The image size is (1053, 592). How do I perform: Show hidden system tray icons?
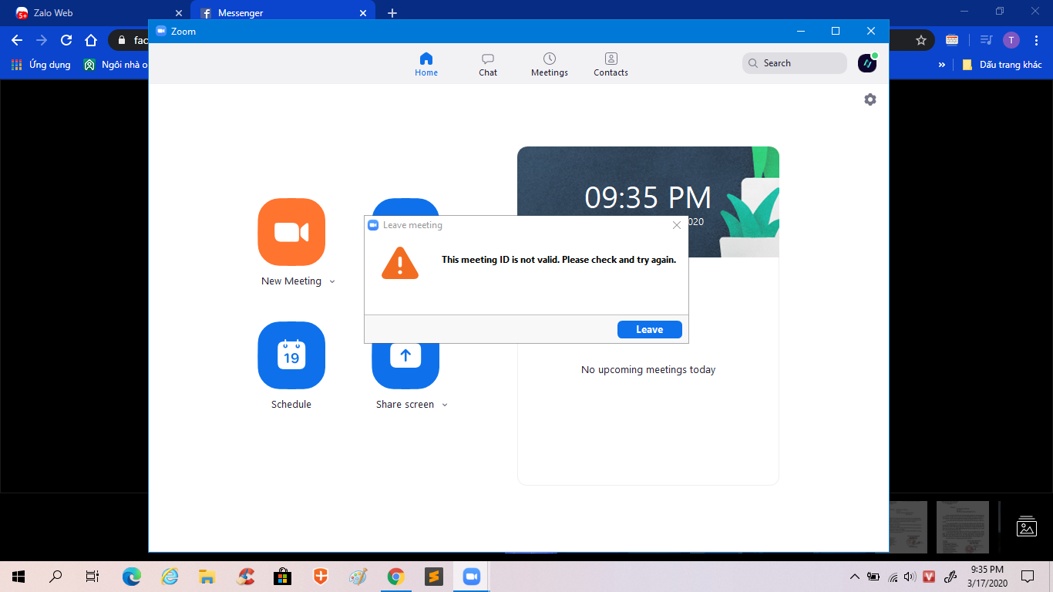click(854, 576)
